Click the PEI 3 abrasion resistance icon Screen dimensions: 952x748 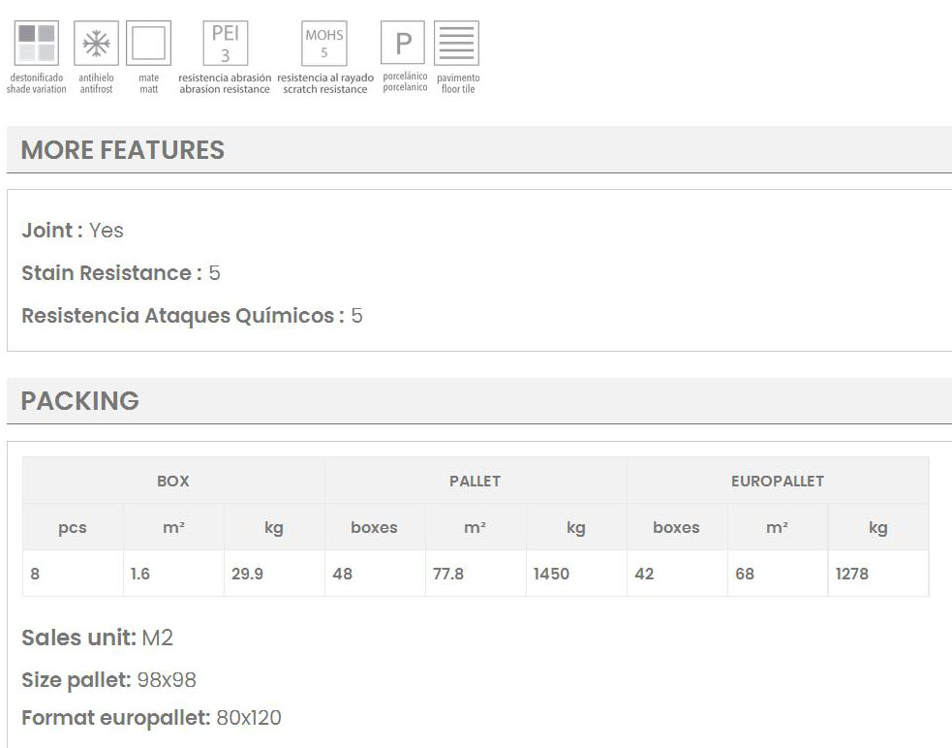click(x=225, y=45)
